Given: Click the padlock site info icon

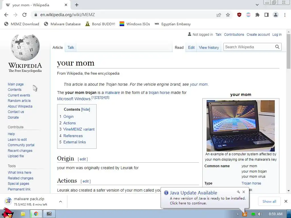Looking at the screenshot, I should (36, 15).
